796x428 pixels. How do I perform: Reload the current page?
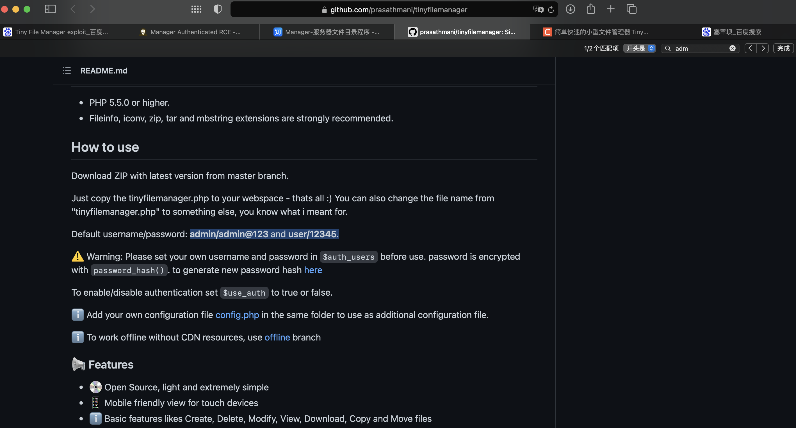(551, 10)
